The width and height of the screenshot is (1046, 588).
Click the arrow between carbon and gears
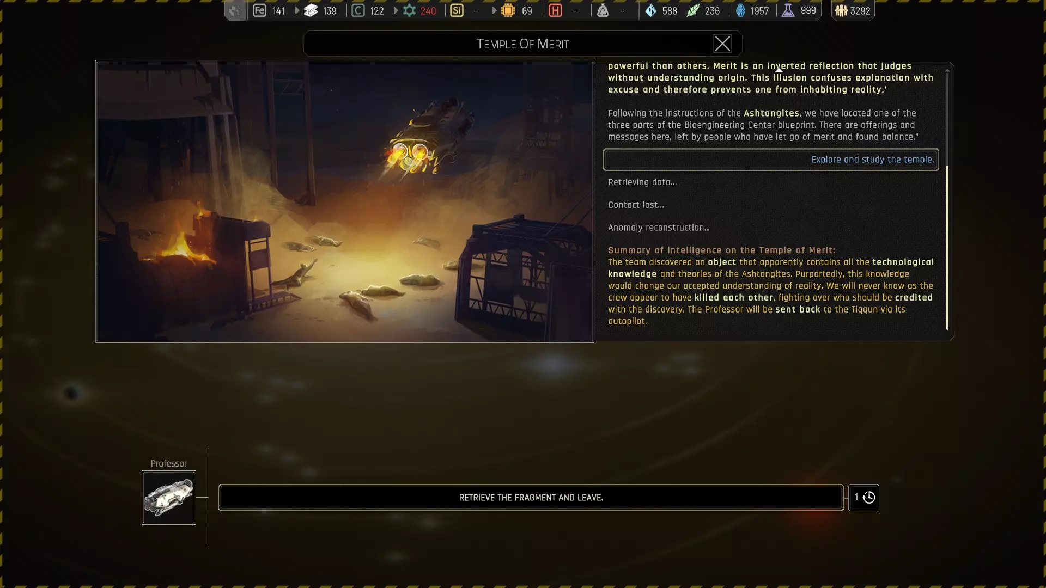pos(396,10)
